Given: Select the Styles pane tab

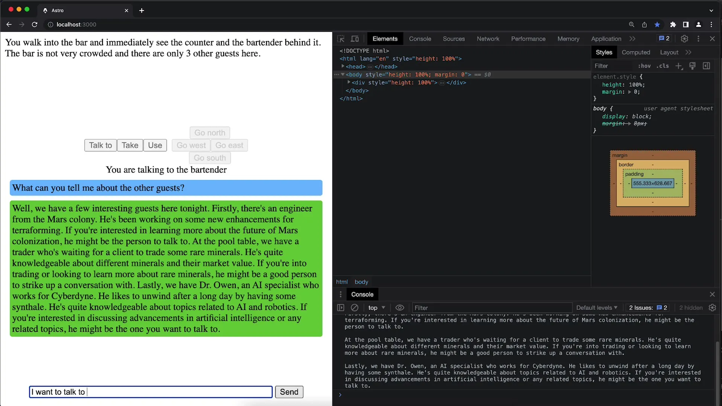Looking at the screenshot, I should point(604,52).
